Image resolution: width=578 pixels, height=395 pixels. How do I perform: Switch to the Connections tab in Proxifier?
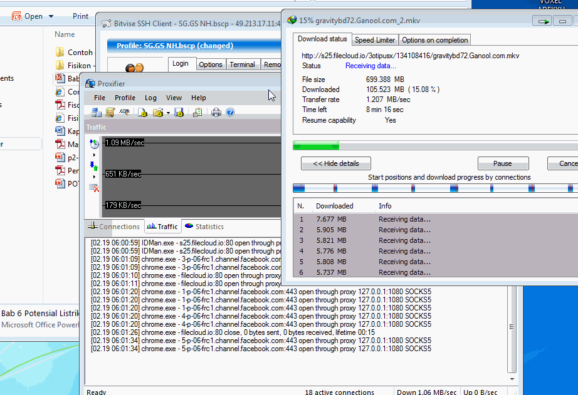tap(114, 227)
